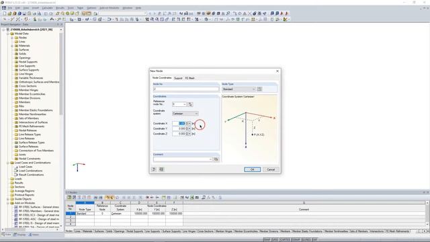The image size is (430, 242).
Task: Open Comment dropdown arrow
Action: (210, 159)
